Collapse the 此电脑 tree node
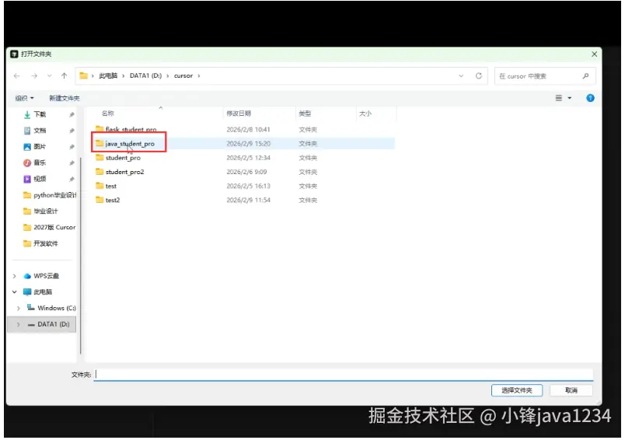Screen dimensions: 625x440 [14, 292]
